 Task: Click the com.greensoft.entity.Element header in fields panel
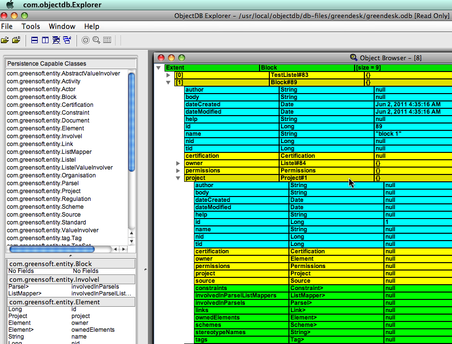(x=71, y=302)
